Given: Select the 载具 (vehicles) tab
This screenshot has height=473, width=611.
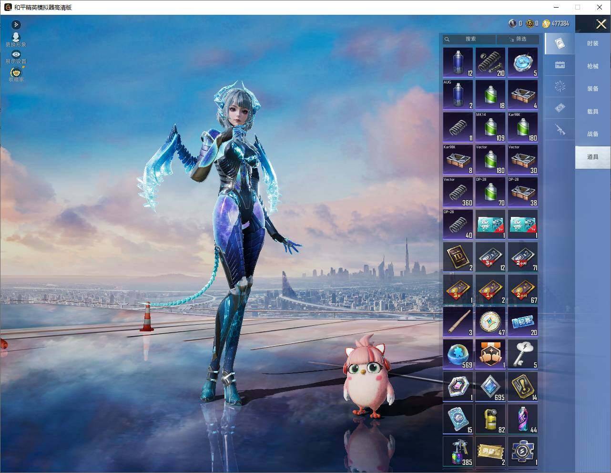Looking at the screenshot, I should click(592, 112).
